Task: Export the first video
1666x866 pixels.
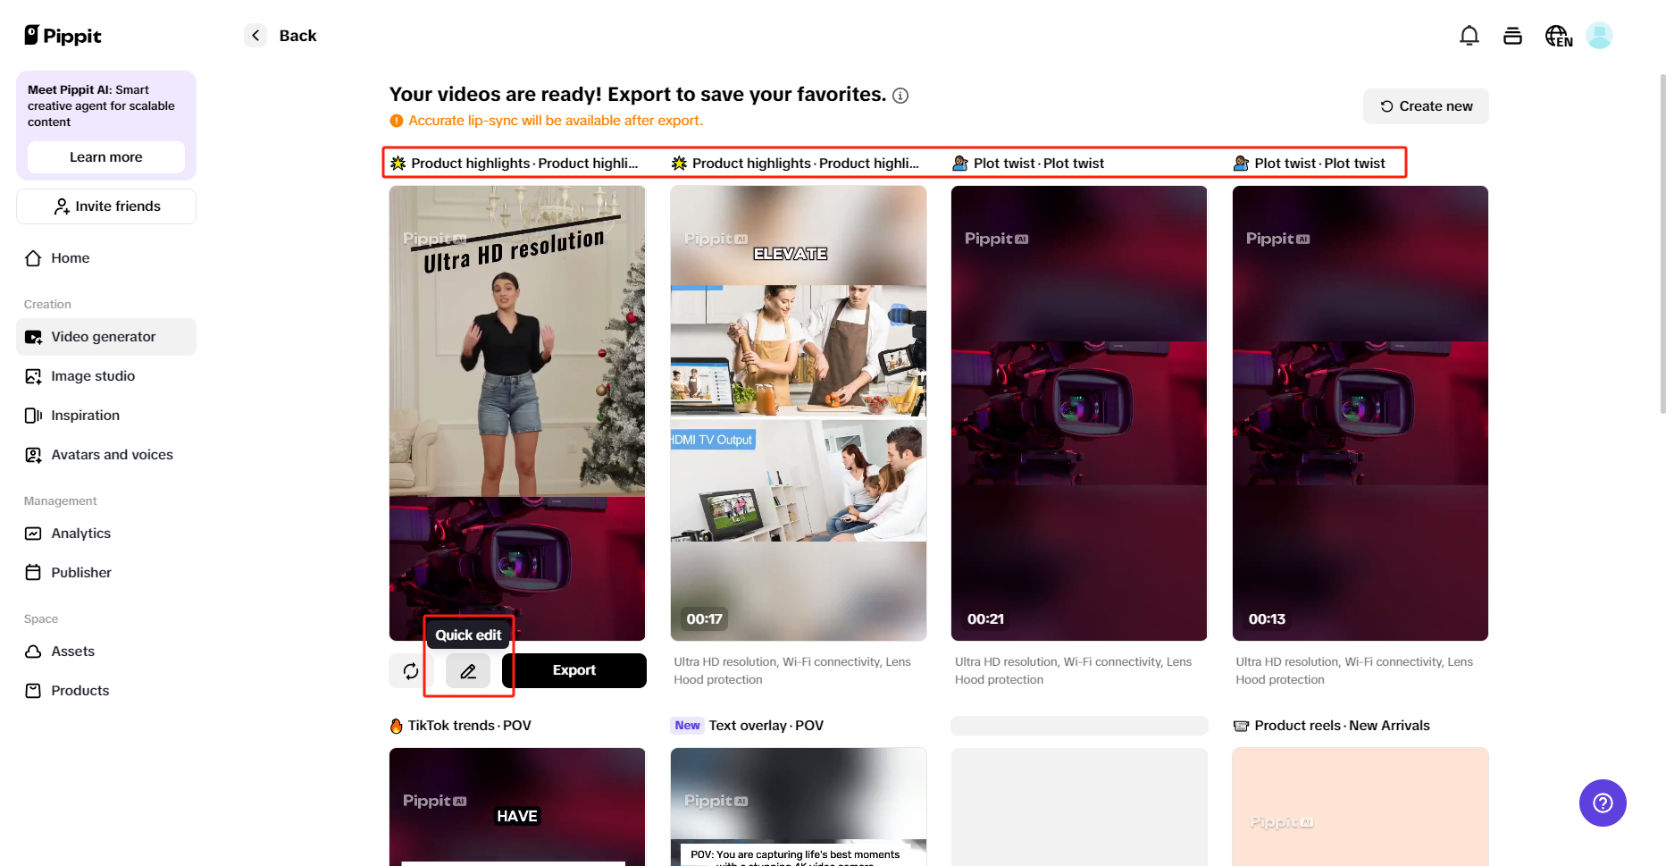Action: 573,670
